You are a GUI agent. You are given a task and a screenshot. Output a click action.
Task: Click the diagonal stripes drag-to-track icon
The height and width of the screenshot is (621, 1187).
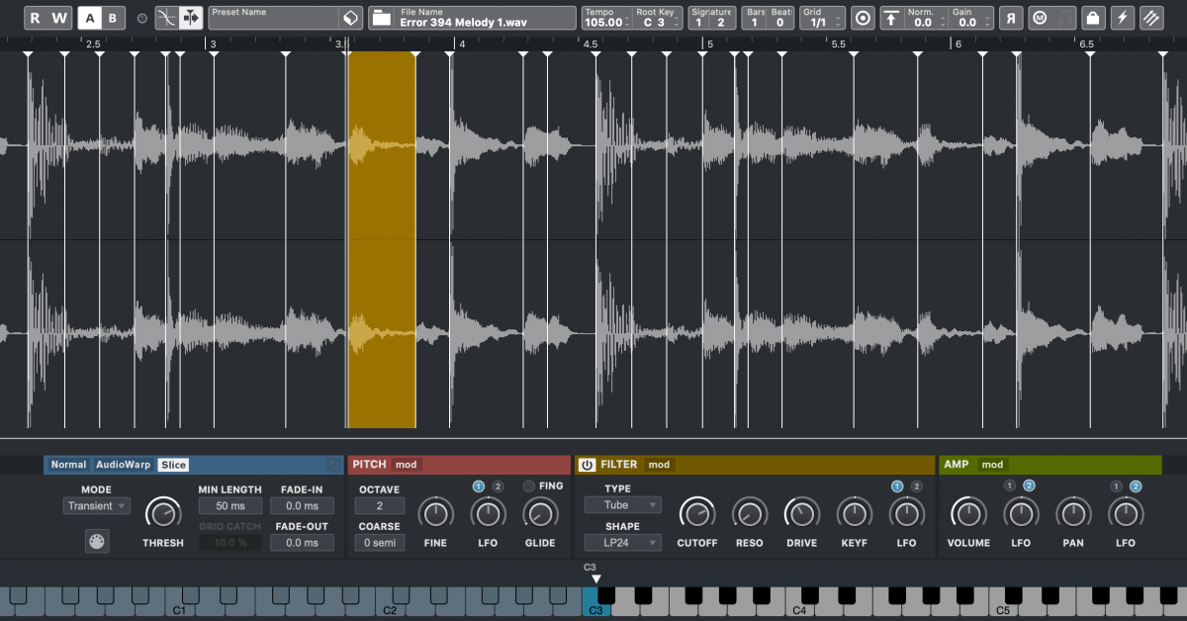[1151, 18]
